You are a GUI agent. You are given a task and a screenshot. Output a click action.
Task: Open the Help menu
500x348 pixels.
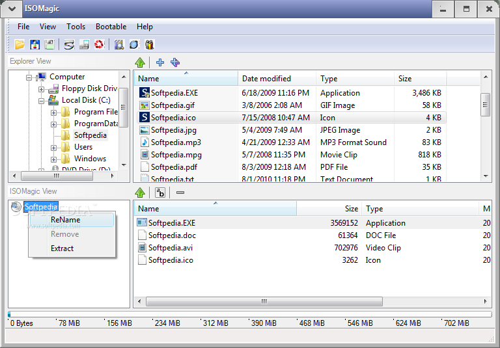(145, 27)
